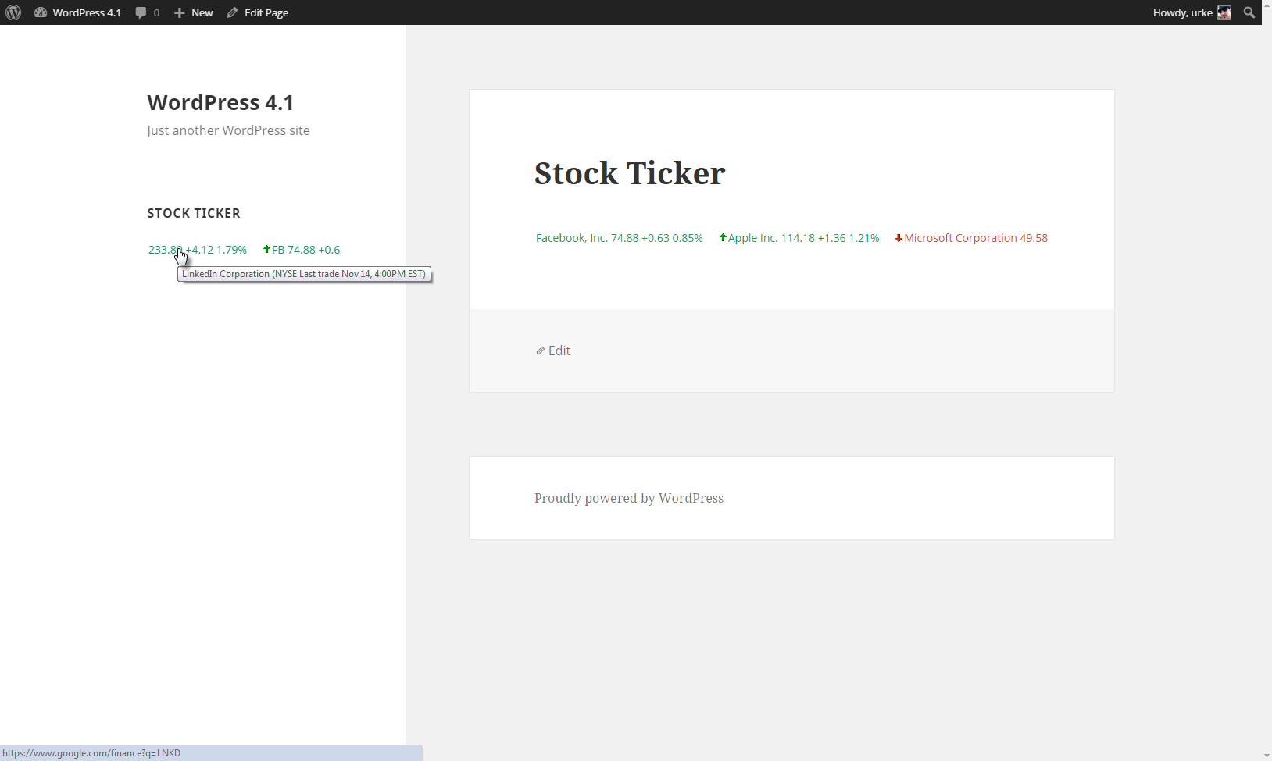
Task: Open Microsoft Corporation 49.58 stock quote
Action: 976,238
